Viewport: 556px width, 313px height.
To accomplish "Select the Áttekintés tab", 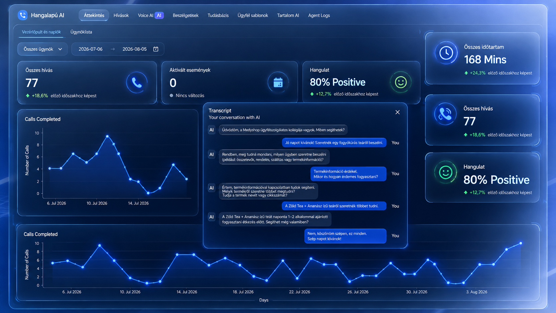I will coord(94,15).
